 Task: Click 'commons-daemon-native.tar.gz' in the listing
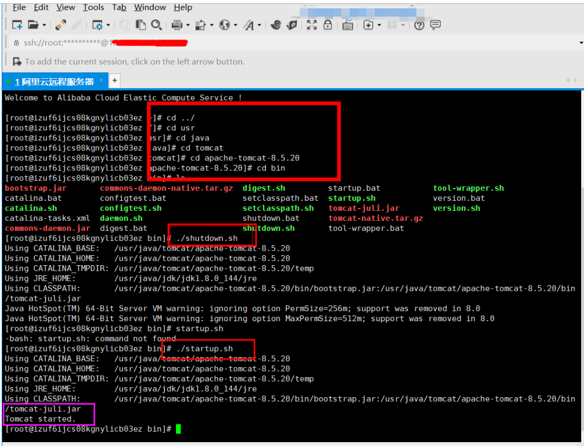tap(167, 188)
